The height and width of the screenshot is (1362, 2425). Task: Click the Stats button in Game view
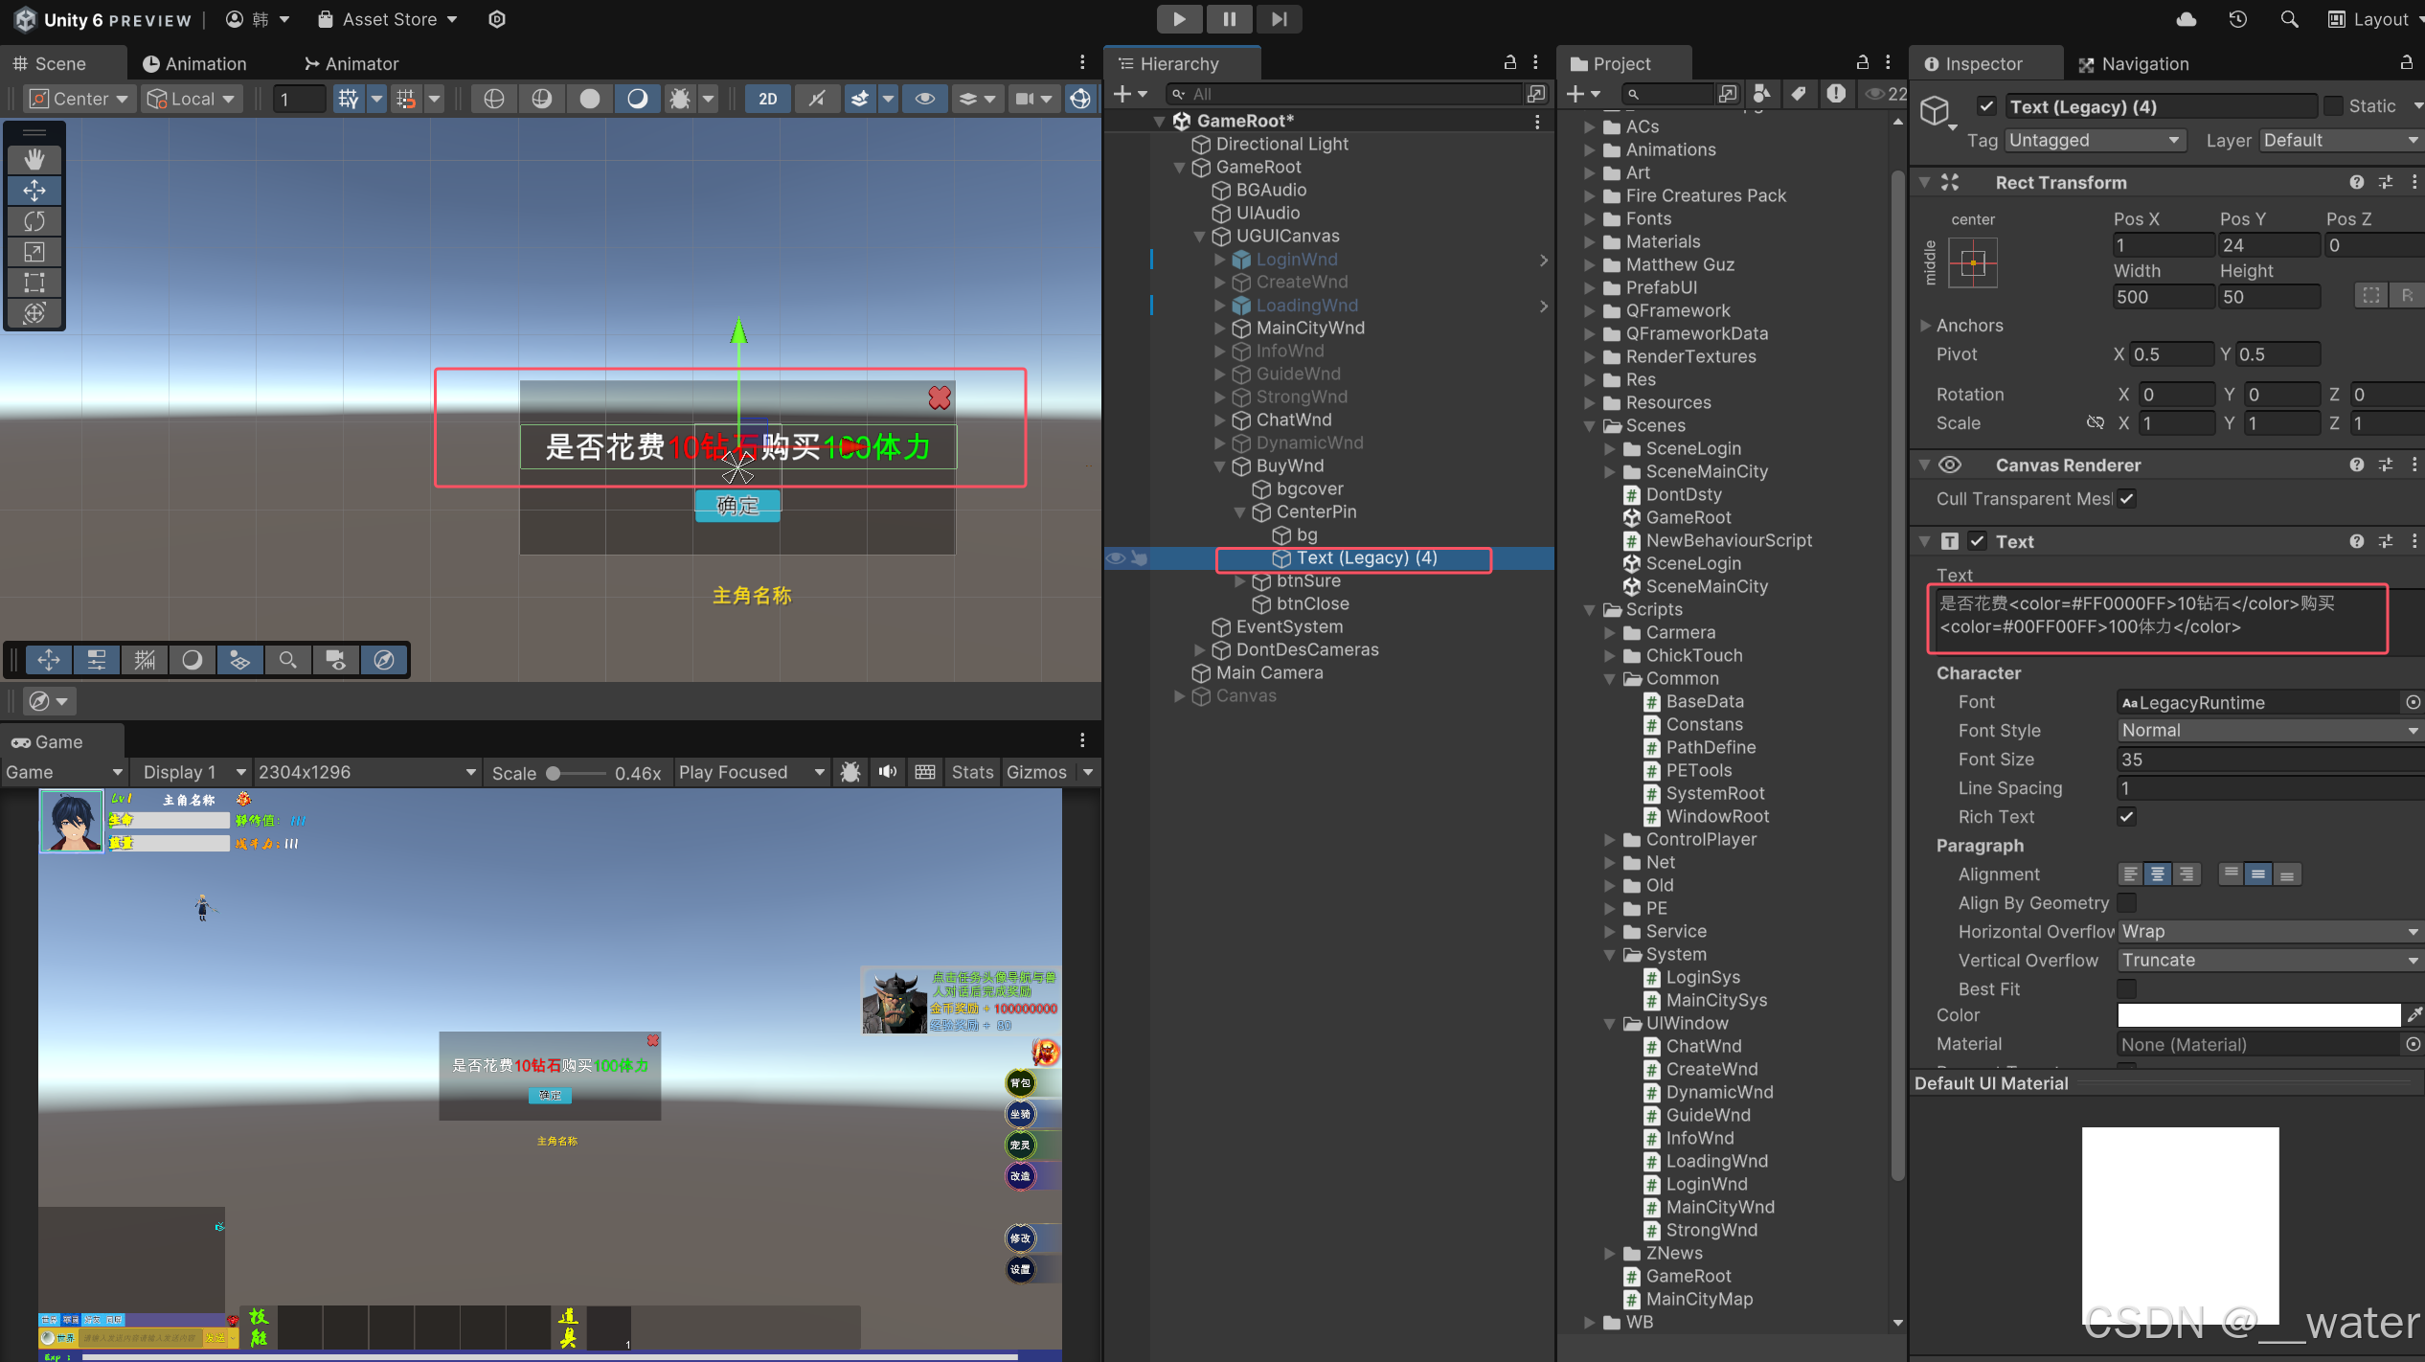click(x=972, y=772)
